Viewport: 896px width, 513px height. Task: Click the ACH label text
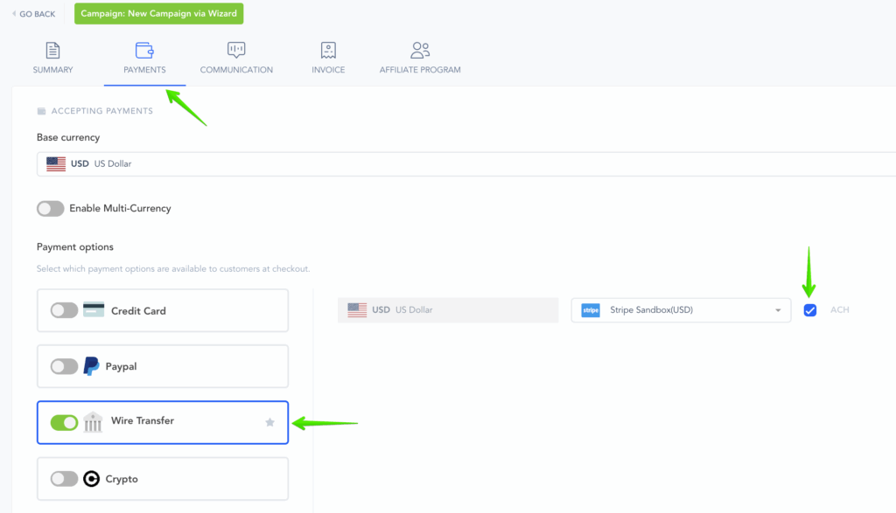839,310
